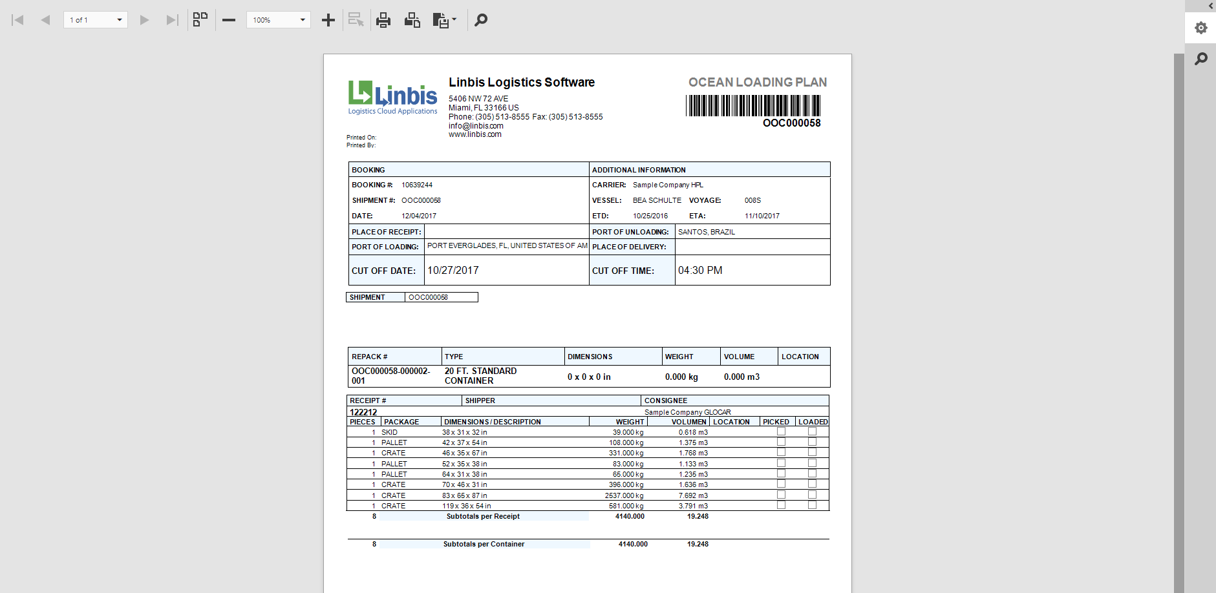Open export options gear in side panel

(1201, 28)
